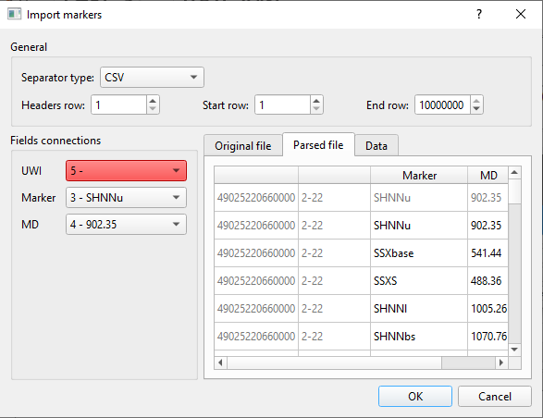Click the 1070.76 MD cell
543x418 pixels.
[487, 337]
